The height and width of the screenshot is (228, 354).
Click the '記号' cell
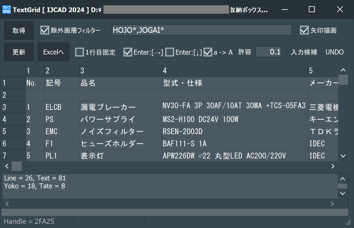coord(62,83)
